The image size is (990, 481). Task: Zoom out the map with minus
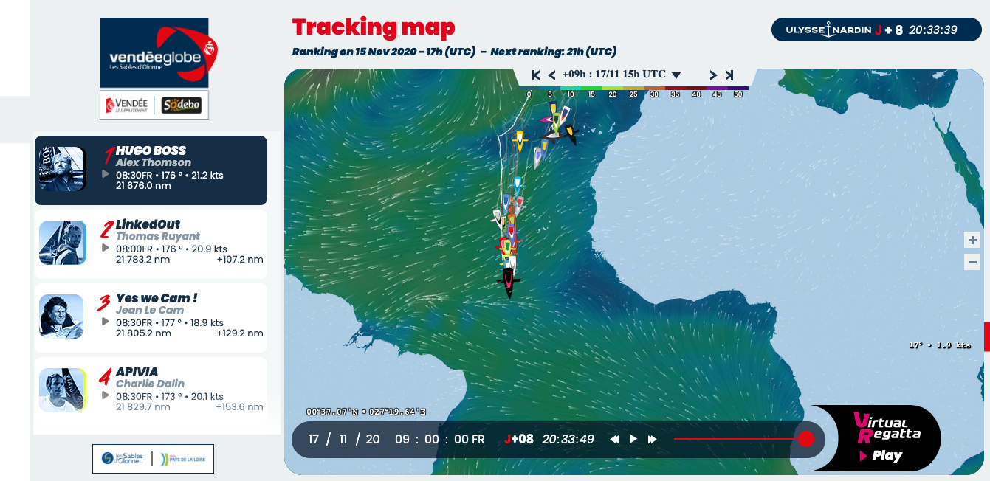coord(972,262)
